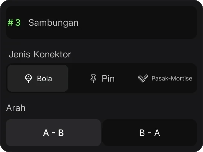The width and height of the screenshot is (203, 152).
Task: Click the letter B in A - B
Action: (61, 133)
